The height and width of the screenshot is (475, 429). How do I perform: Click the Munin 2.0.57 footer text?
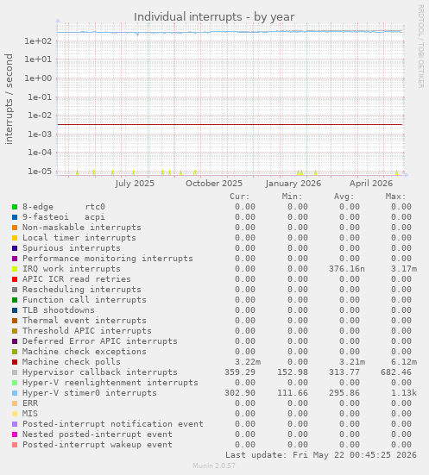pyautogui.click(x=214, y=466)
